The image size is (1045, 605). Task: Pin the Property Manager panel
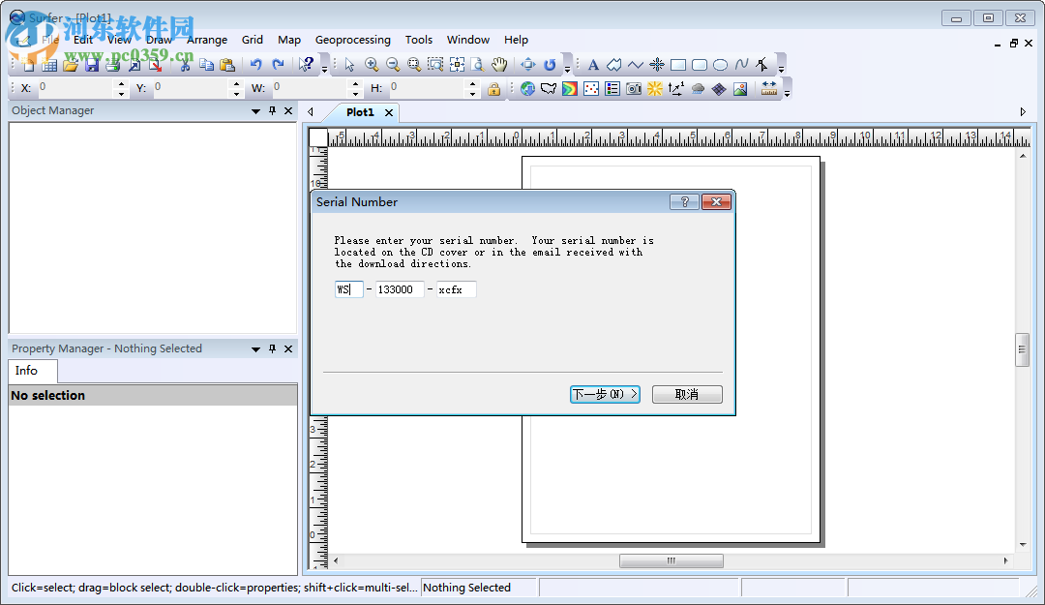coord(272,348)
